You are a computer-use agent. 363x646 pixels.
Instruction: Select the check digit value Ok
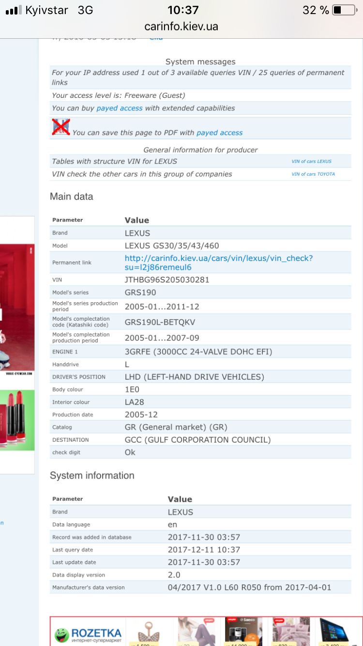(x=130, y=452)
